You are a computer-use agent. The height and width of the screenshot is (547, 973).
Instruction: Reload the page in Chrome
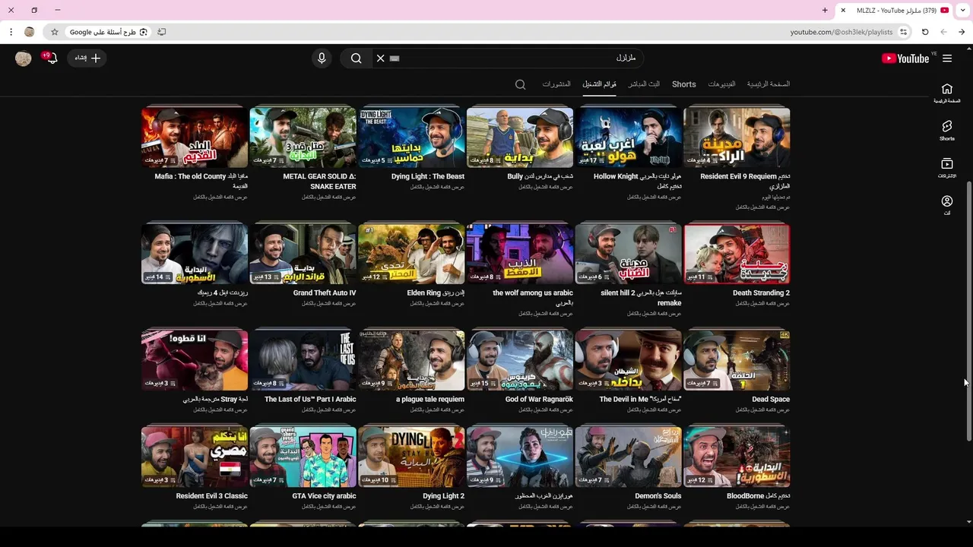(925, 32)
